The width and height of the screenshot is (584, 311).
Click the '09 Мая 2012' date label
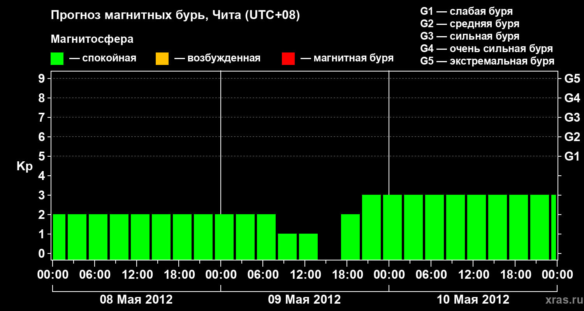[304, 300]
